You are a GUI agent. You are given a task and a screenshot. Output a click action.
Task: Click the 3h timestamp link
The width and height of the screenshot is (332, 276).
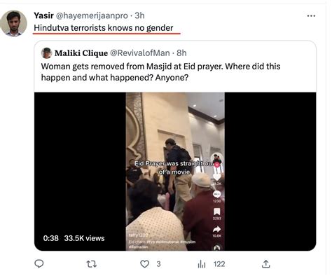pos(139,15)
